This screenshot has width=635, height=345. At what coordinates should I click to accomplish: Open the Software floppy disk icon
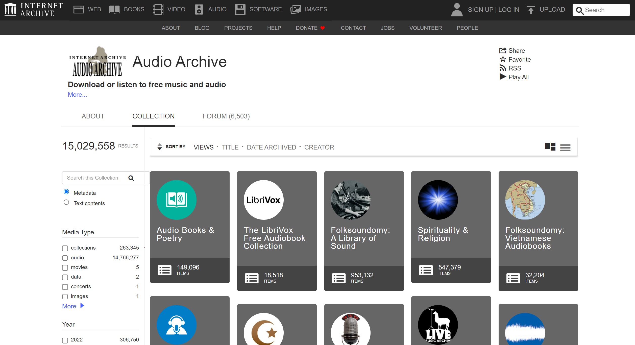240,10
